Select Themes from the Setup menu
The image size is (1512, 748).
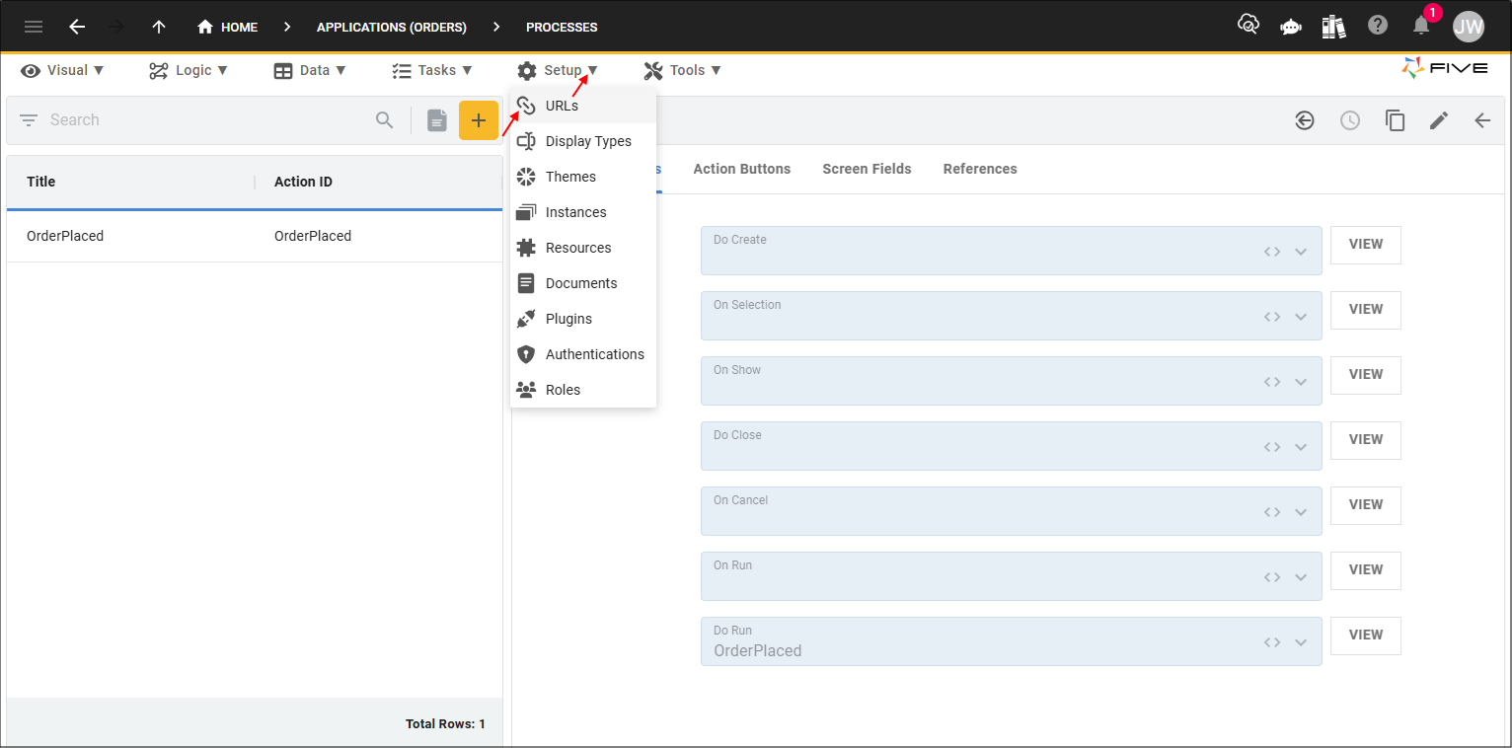click(x=583, y=177)
